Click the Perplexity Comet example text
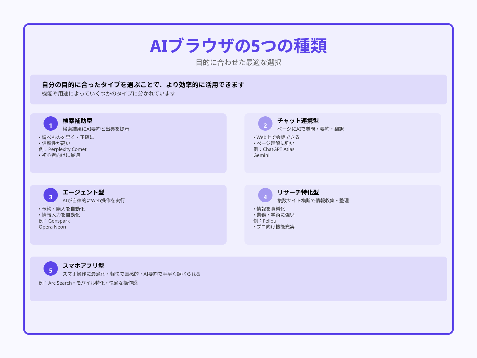The width and height of the screenshot is (477, 358). [62, 149]
